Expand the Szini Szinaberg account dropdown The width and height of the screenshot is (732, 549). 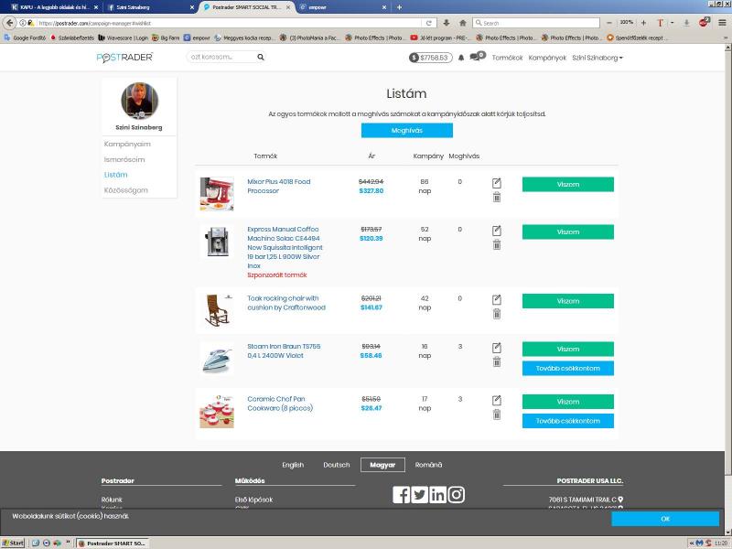click(597, 58)
